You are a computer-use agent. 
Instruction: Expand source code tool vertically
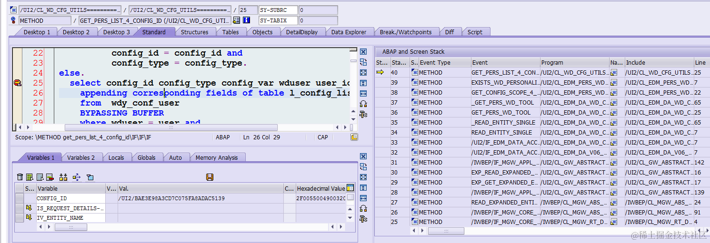click(363, 83)
